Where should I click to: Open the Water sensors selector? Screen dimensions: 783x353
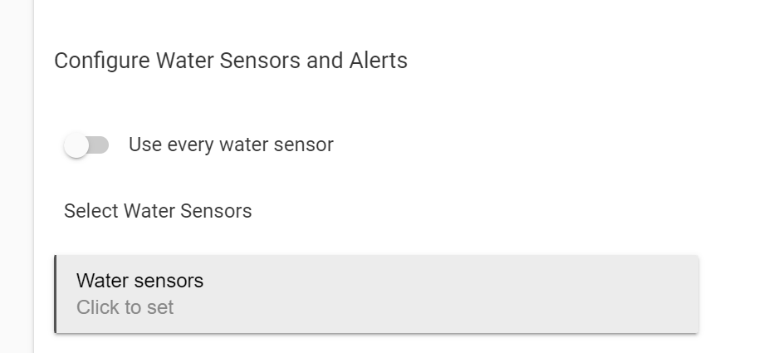(x=376, y=294)
